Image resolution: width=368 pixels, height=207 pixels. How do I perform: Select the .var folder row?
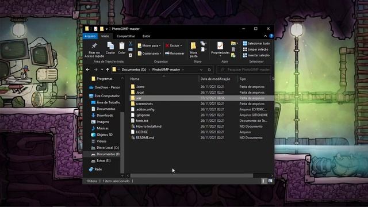click(x=201, y=98)
